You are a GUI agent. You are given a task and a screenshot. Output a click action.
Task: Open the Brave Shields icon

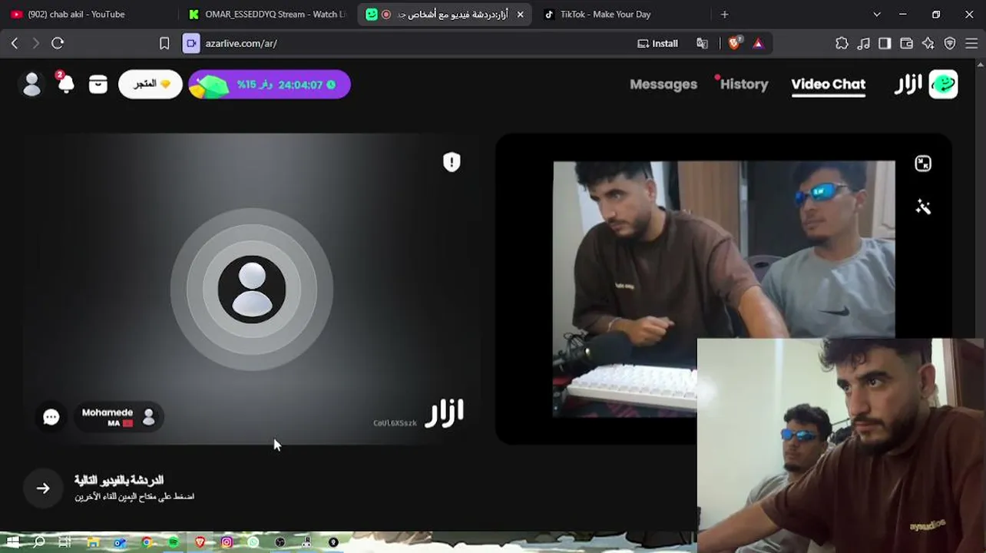pos(734,44)
